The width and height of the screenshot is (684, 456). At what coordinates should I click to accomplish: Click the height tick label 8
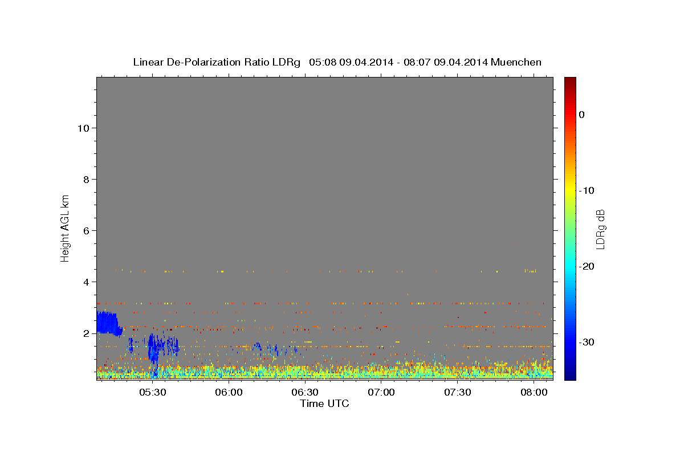click(86, 180)
